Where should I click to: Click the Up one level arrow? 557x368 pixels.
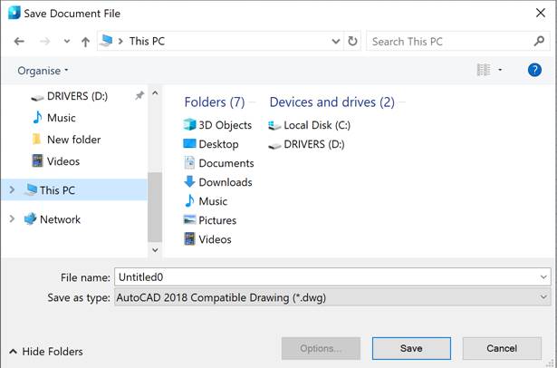click(x=85, y=42)
